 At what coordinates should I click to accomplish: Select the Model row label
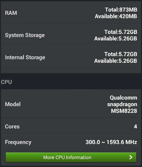(x=13, y=104)
